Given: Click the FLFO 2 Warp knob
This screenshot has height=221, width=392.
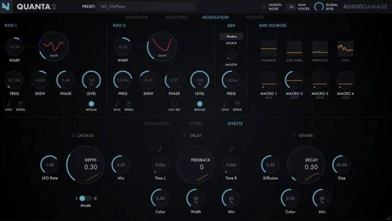Looking at the screenshot, I should [x=123, y=47].
